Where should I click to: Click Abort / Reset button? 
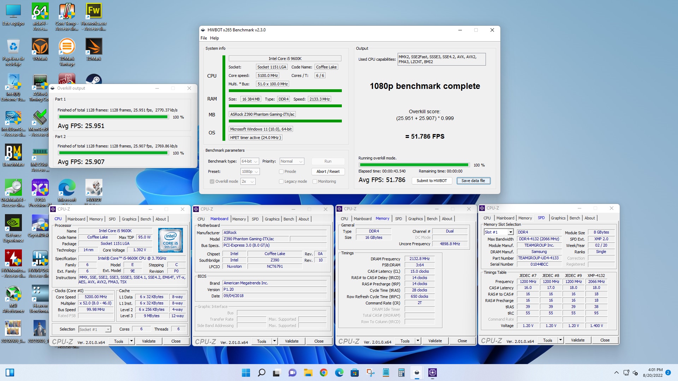tap(328, 171)
